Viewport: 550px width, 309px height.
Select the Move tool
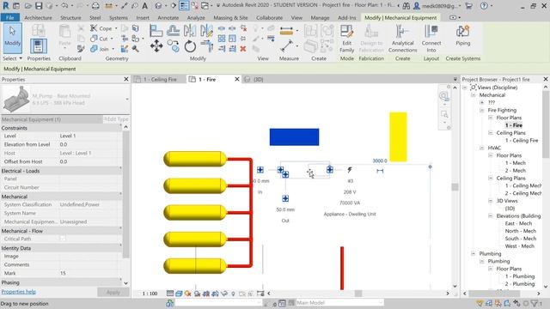[x=156, y=45]
